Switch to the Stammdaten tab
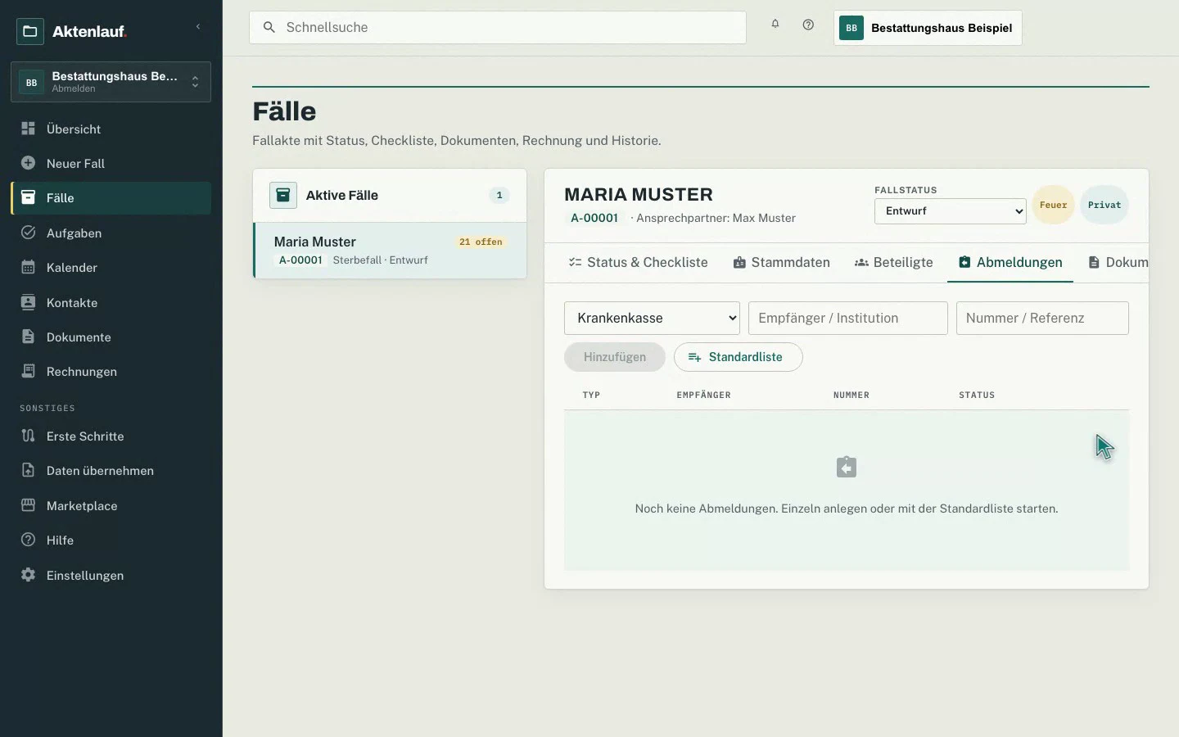This screenshot has width=1179, height=737. coord(782,262)
